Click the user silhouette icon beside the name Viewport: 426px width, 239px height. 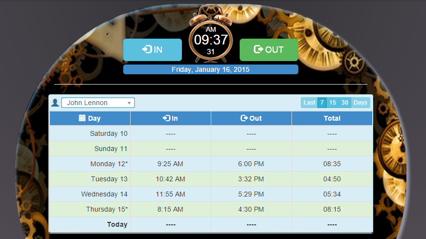[55, 103]
